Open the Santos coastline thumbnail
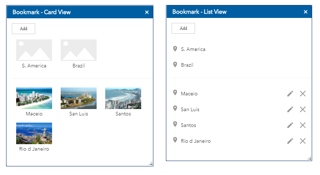320x175 pixels. [x=123, y=98]
